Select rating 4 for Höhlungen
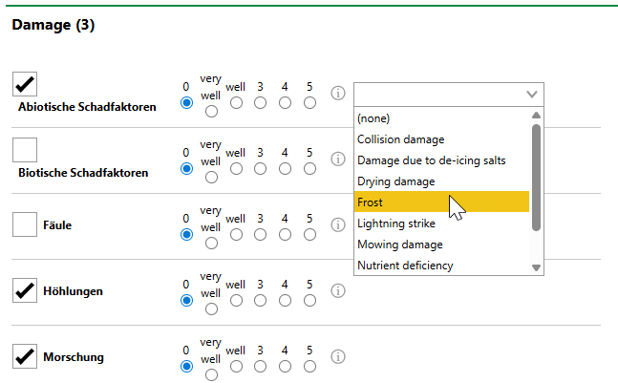This screenshot has height=383, width=618. point(285,300)
